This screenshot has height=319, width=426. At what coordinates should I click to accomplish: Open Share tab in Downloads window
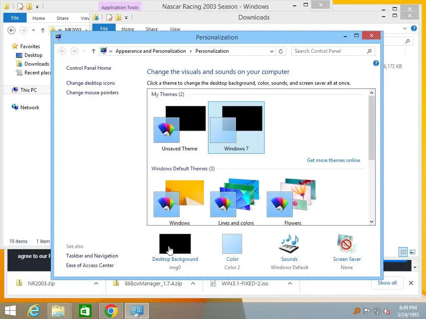(151, 29)
